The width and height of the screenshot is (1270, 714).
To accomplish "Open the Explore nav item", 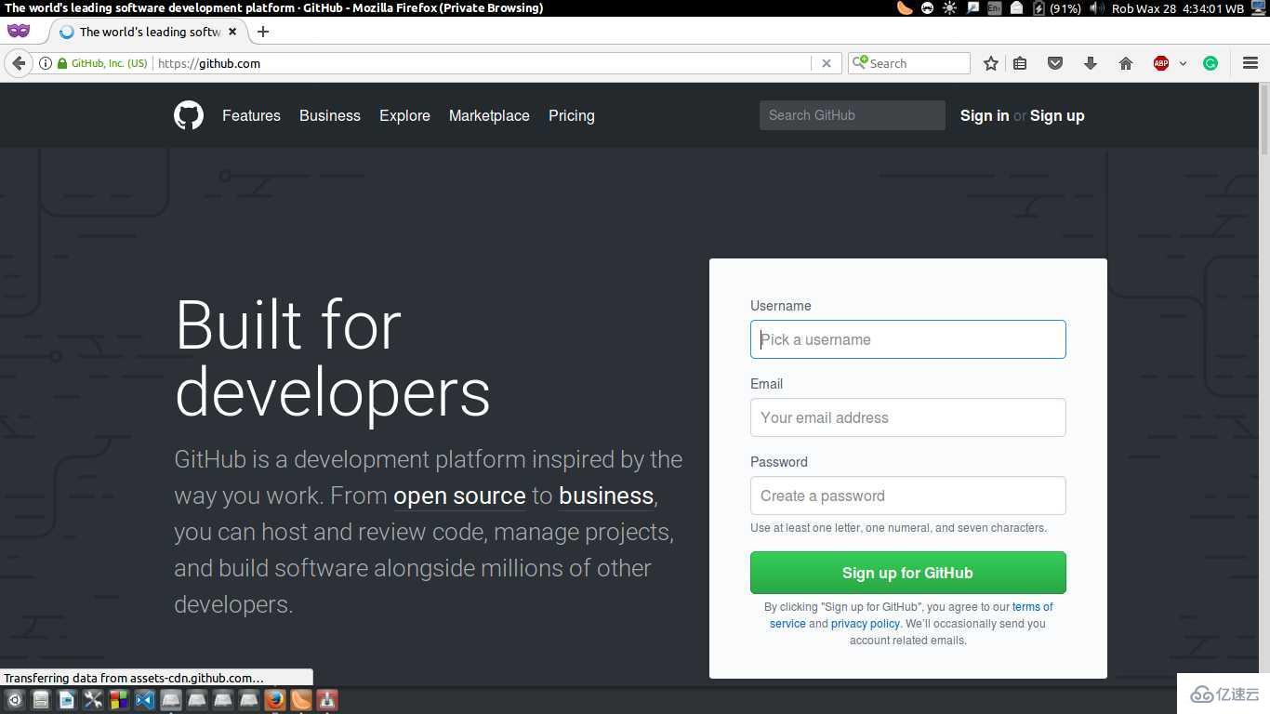I will click(x=404, y=115).
